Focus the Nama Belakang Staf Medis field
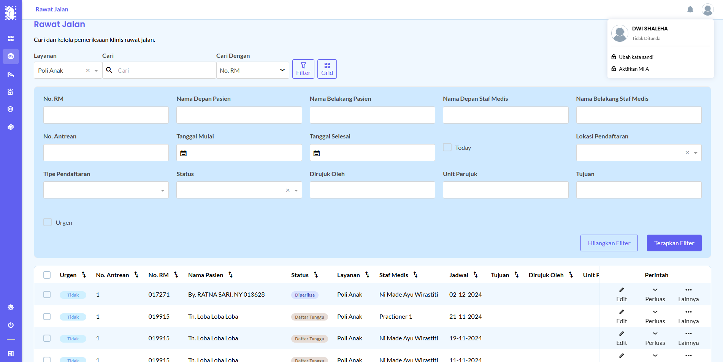Image resolution: width=723 pixels, height=362 pixels. pyautogui.click(x=639, y=115)
